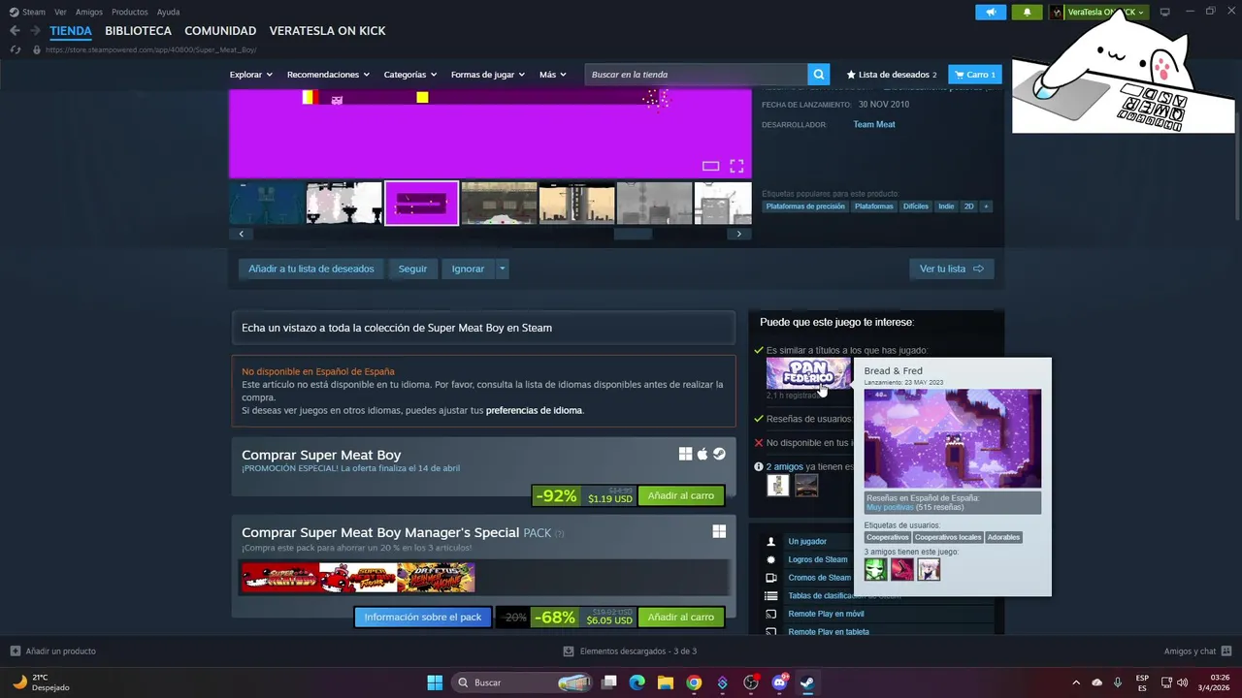The width and height of the screenshot is (1242, 698).
Task: Open Lista de deseados link
Action: click(892, 75)
